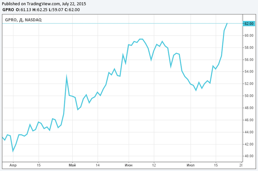The height and width of the screenshot is (171, 258).
Task: Click the cyan 62.00 current price label
Action: click(248, 23)
